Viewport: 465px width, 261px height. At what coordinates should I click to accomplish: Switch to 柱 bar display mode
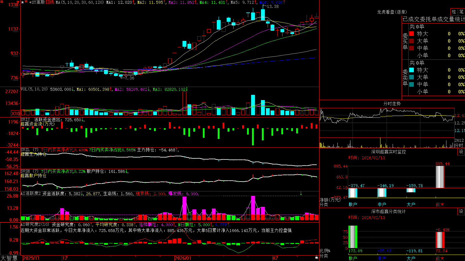point(454,12)
